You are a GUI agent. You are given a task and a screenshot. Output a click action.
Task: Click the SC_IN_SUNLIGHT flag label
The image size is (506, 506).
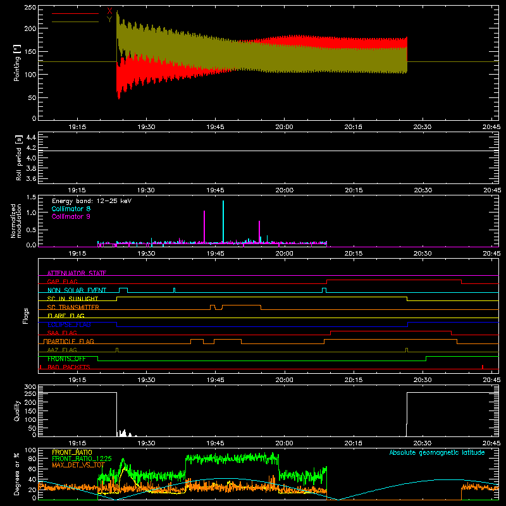[x=73, y=299]
